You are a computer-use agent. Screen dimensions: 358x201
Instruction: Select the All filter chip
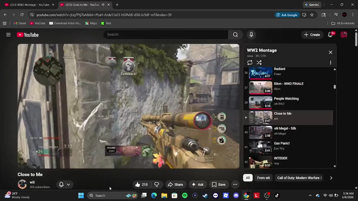[248, 178]
